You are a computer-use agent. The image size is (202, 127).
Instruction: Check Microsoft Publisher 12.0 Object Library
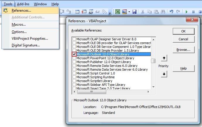click(74, 62)
